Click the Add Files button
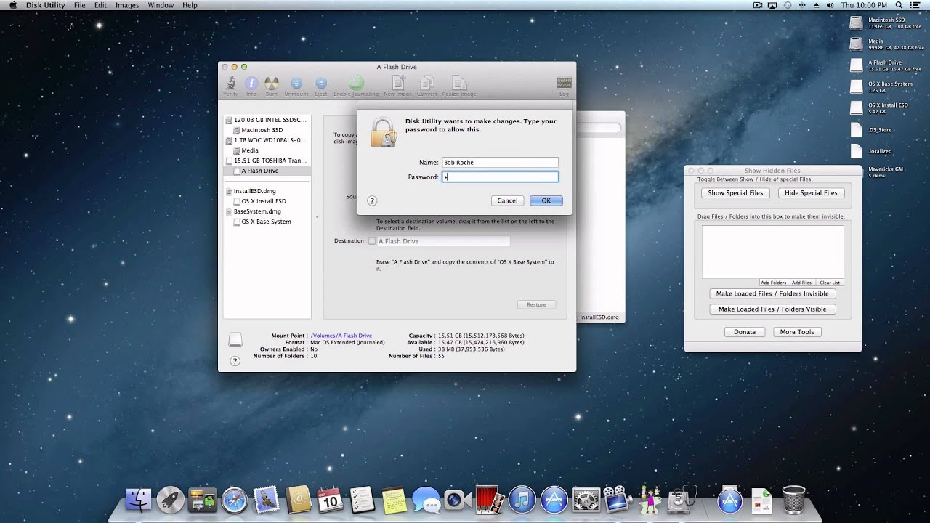Screen dimensions: 930x523 [x=801, y=283]
